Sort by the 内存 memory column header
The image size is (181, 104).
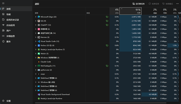131,11
